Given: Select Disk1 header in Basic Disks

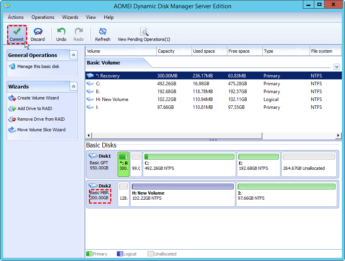Looking at the screenshot, I should [102, 164].
